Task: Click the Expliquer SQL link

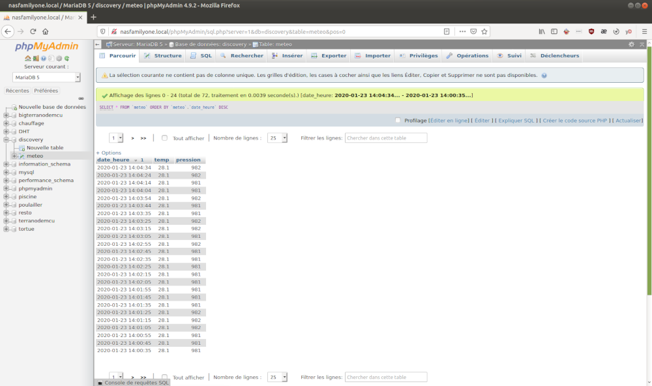Action: 516,121
